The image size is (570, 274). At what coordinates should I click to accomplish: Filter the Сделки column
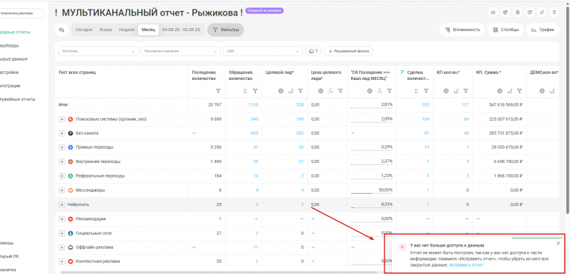(426, 91)
